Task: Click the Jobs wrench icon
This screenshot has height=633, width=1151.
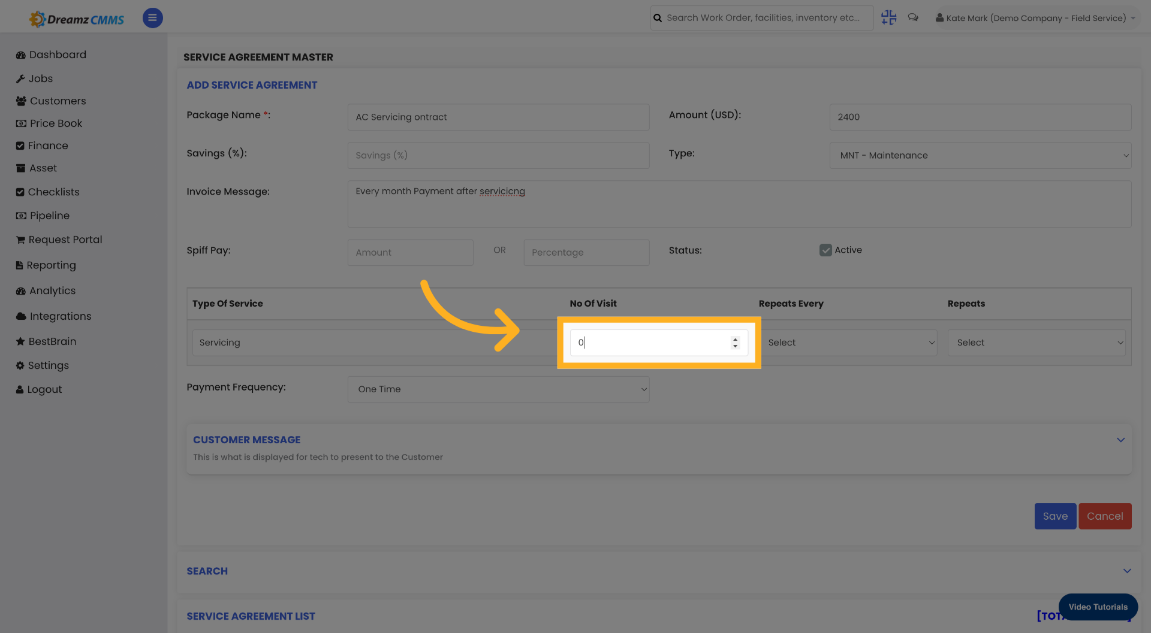Action: pyautogui.click(x=20, y=79)
